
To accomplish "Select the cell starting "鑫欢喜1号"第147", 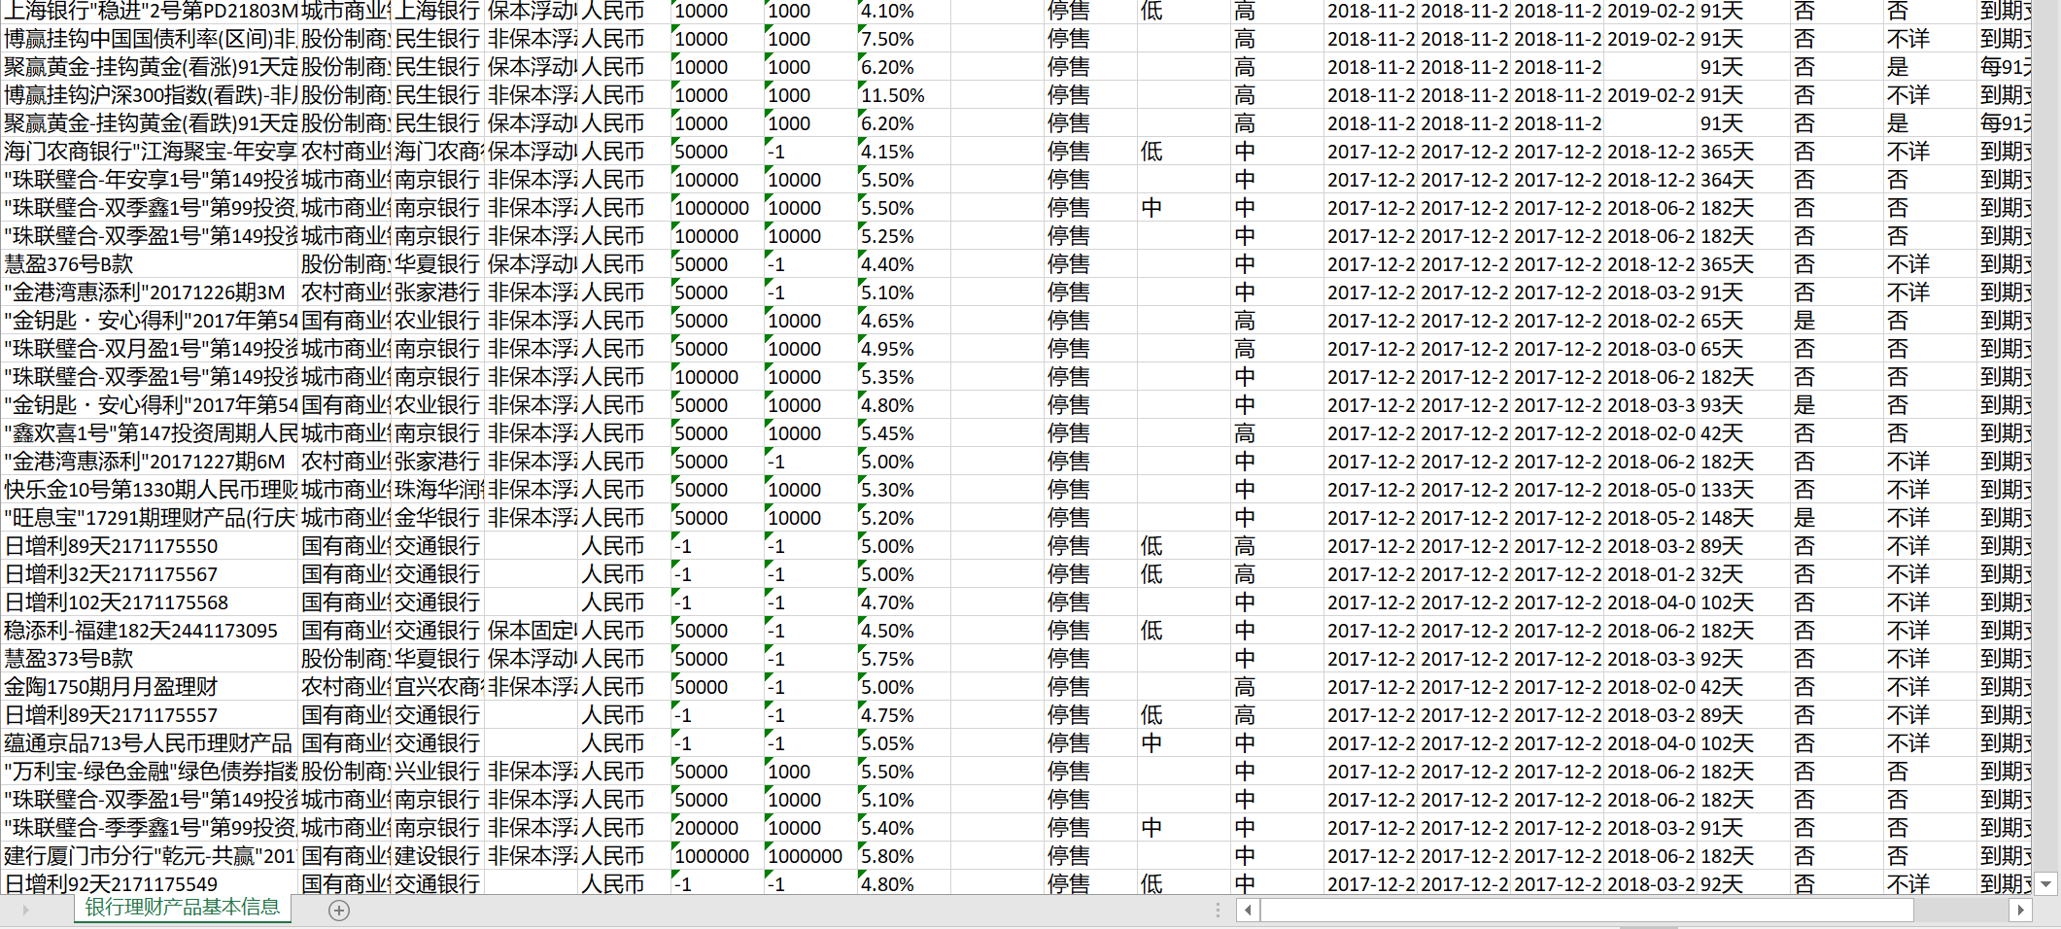I will coord(150,433).
